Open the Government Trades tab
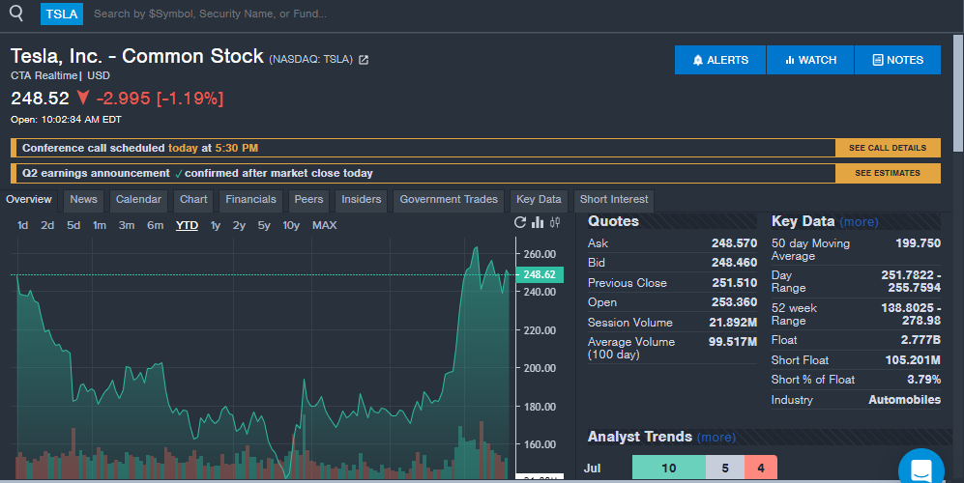Screen dimensions: 964x483 tap(449, 200)
